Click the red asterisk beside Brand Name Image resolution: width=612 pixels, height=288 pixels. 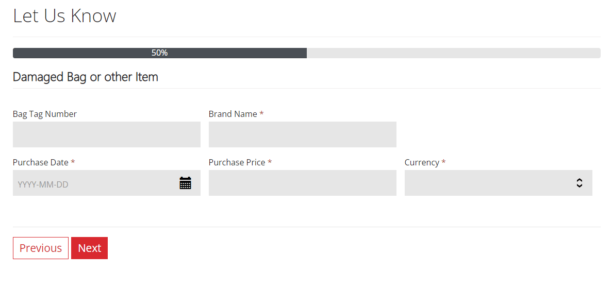261,114
